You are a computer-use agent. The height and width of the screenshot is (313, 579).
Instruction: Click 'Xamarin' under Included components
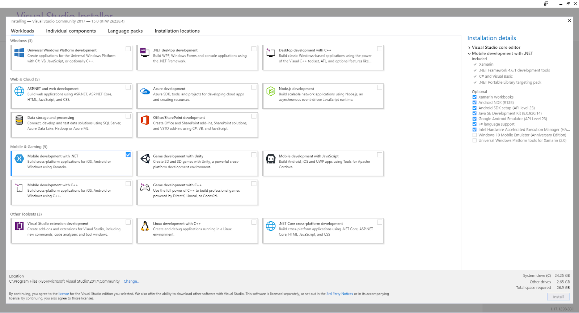click(x=486, y=64)
